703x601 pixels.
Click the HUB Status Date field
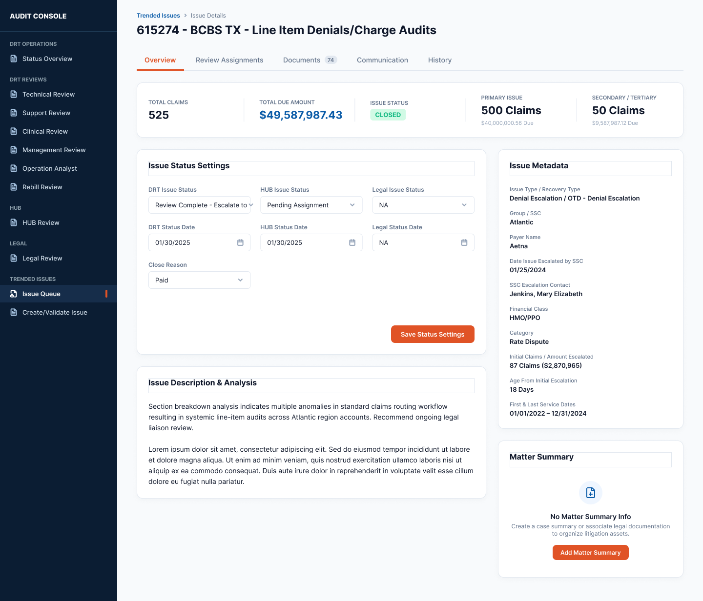tap(311, 242)
